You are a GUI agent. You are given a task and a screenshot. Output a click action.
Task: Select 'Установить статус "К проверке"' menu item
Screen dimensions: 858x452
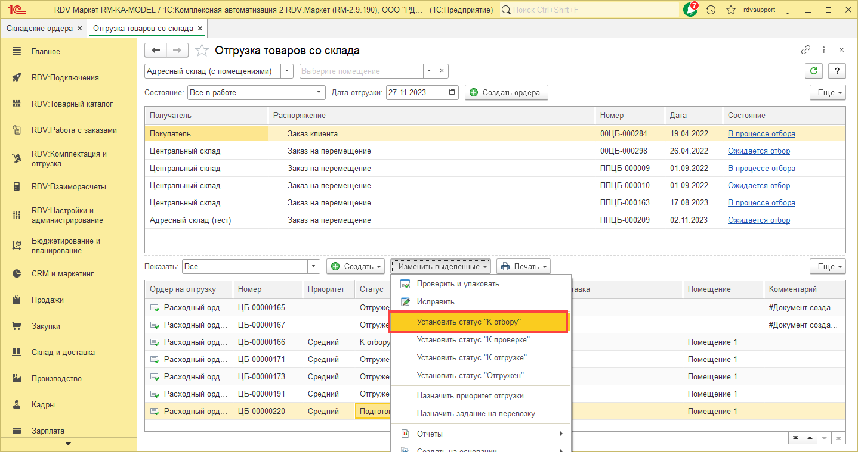coord(473,340)
